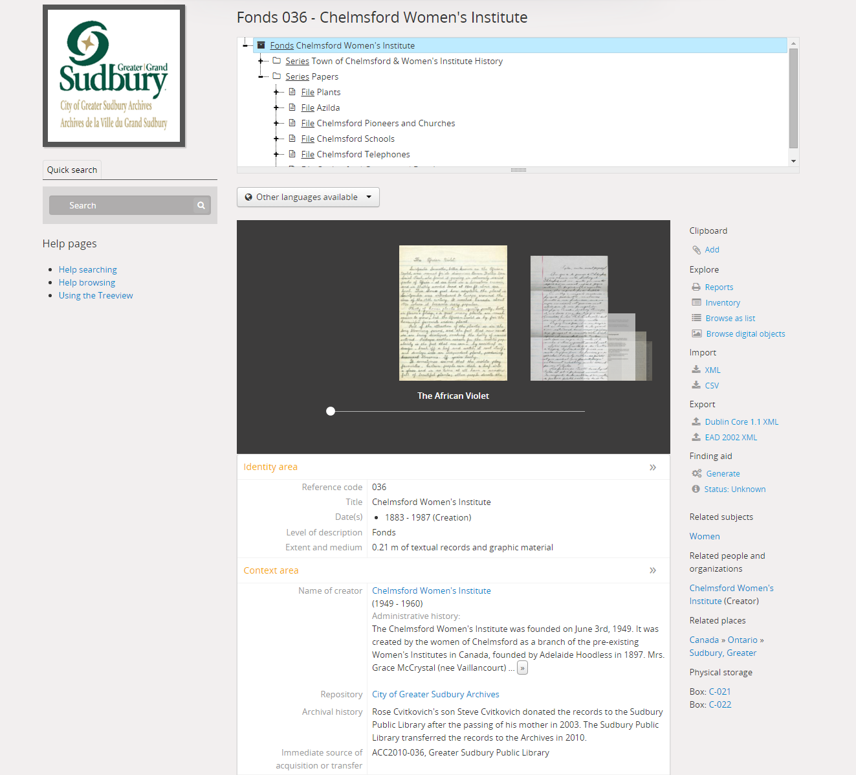
Task: Open the Other languages available dropdown
Action: point(307,197)
